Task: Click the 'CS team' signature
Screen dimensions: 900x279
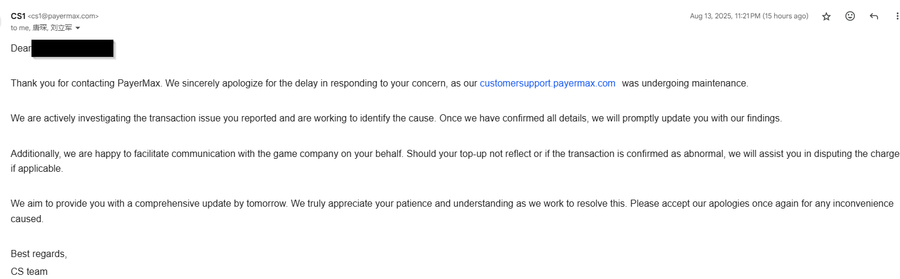Action: click(29, 272)
